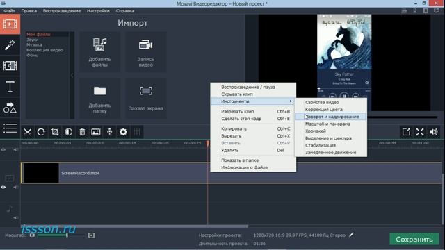Open the Transitions tab in sidebar
This screenshot has width=445, height=250.
click(x=10, y=66)
